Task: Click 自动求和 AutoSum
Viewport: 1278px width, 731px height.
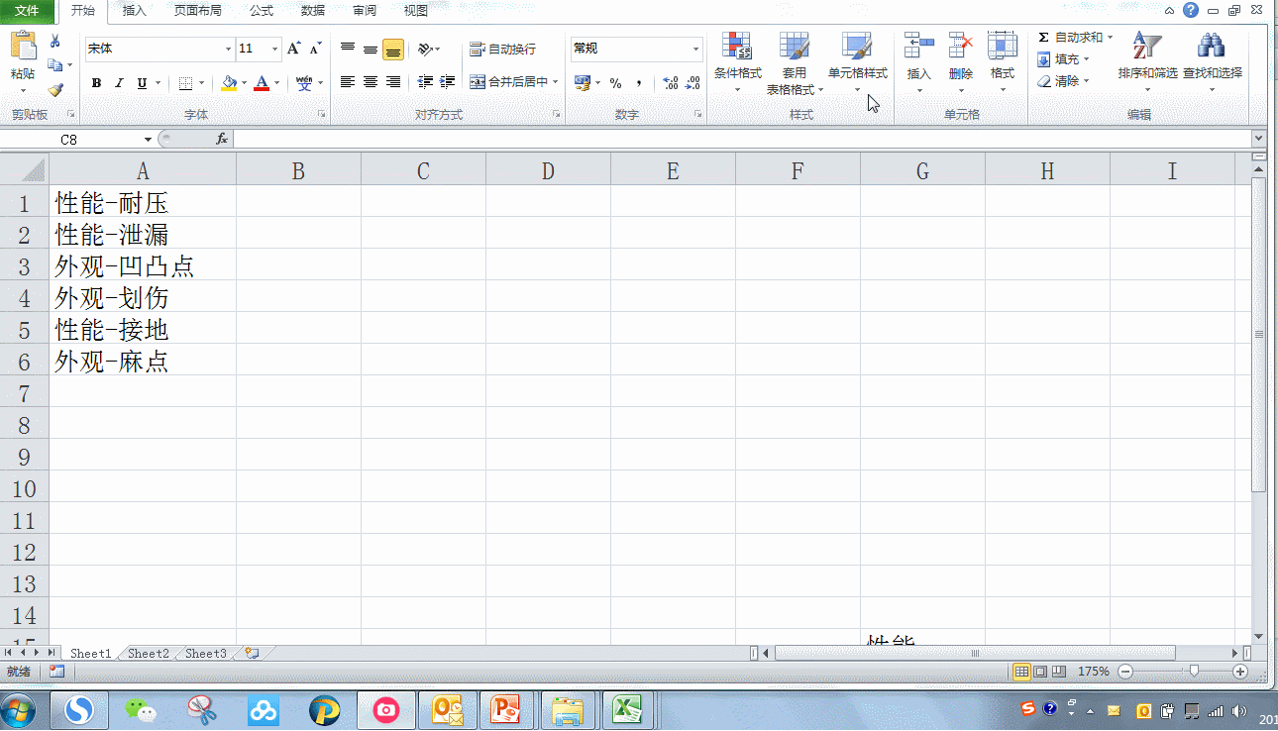Action: tap(1075, 38)
